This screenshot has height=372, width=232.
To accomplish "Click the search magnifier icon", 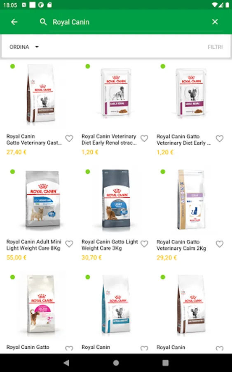I will [43, 22].
